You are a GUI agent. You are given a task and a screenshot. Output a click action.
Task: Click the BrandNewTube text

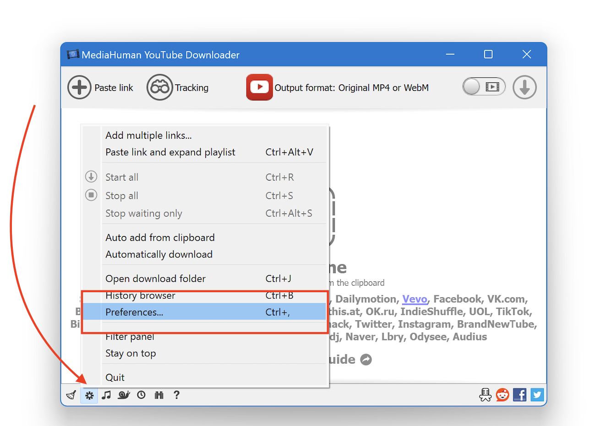coord(497,324)
